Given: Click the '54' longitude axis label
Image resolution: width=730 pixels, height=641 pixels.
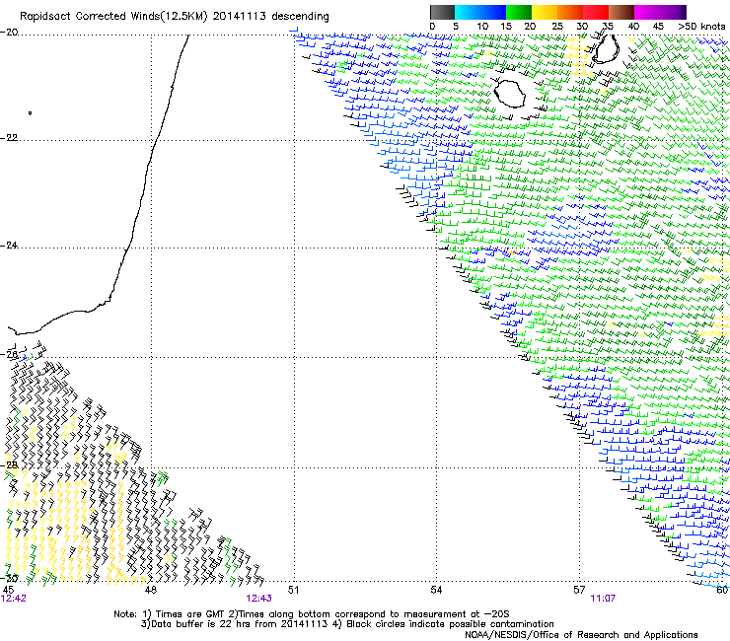Looking at the screenshot, I should tap(436, 590).
